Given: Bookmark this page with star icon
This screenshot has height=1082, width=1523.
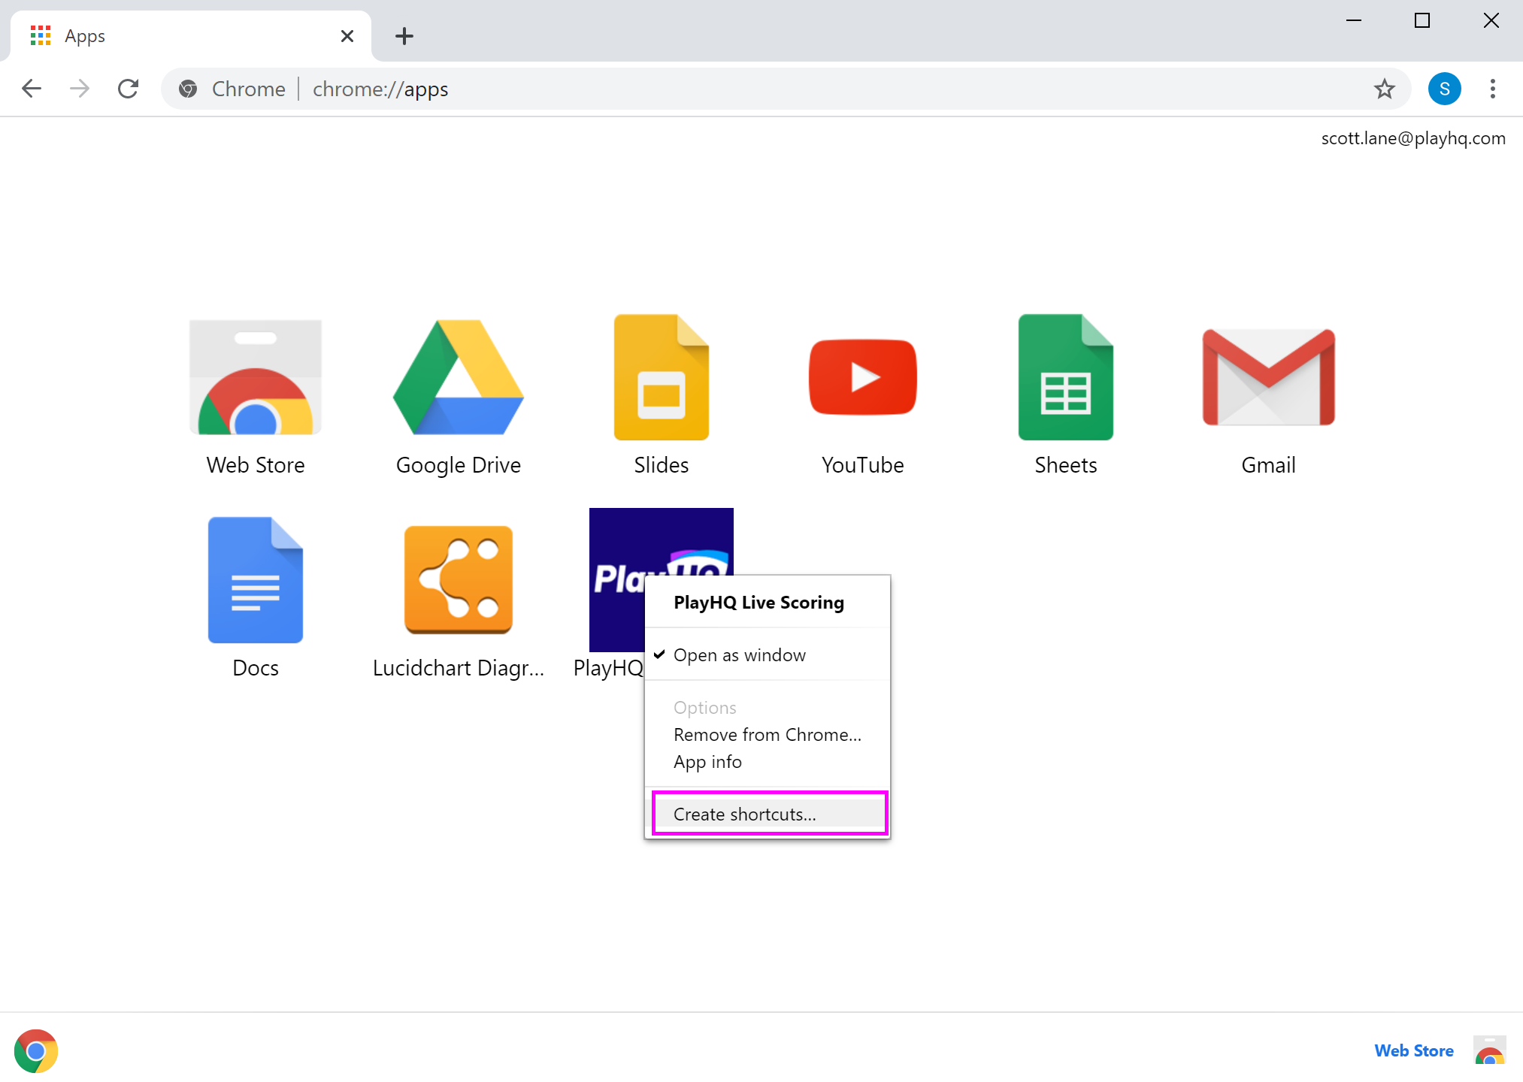Looking at the screenshot, I should pyautogui.click(x=1384, y=89).
